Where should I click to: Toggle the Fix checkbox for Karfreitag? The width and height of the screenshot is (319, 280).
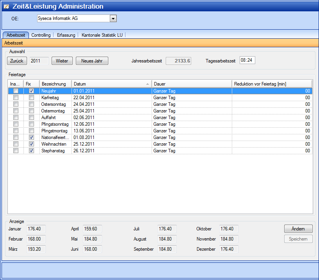coord(31,98)
